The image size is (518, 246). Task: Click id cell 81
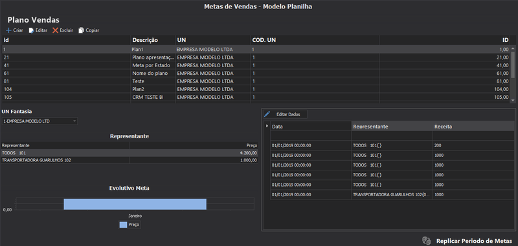67,81
